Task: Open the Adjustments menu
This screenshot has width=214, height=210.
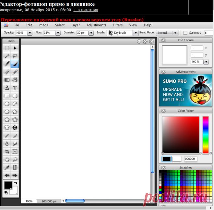Action: (96, 25)
